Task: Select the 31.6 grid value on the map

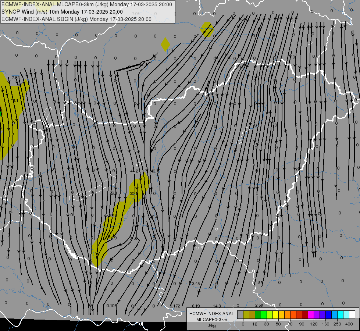Action: pos(133,239)
